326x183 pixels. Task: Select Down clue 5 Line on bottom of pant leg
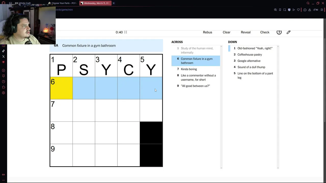252,75
